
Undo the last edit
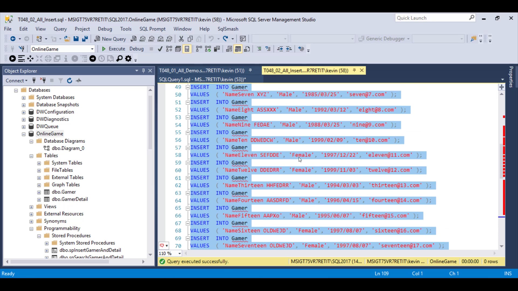tap(212, 39)
